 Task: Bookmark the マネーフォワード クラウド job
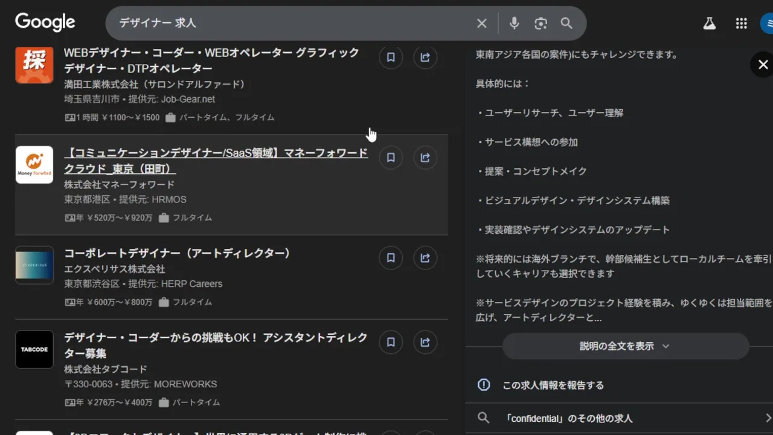click(391, 158)
